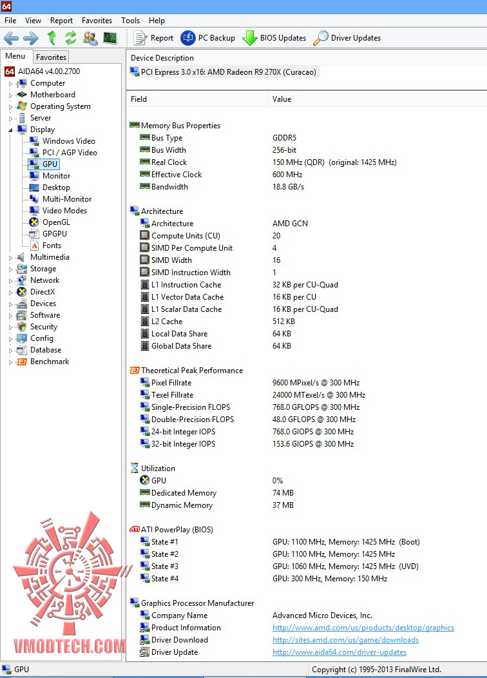Screen dimensions: 487x678
Task: Click the GPU utilization row icon
Action: coord(145,480)
